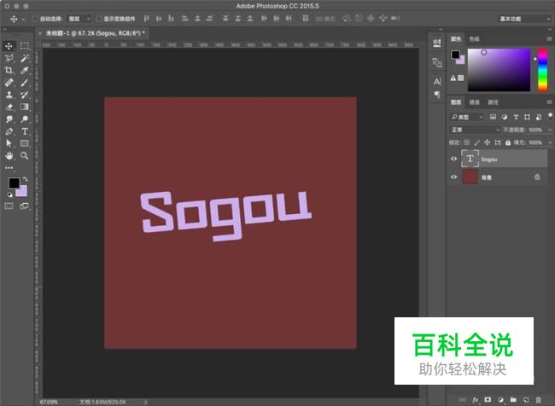Select the Gradient tool
Viewport: 555px width, 406px height.
(x=25, y=107)
